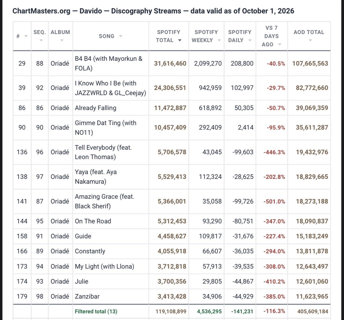The height and width of the screenshot is (320, 344).
Task: Sort by AOD TOTAL column arrow
Action: pyautogui.click(x=310, y=40)
